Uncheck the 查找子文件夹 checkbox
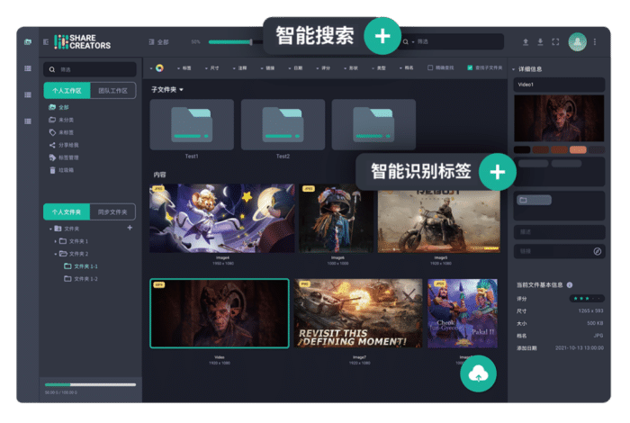Image resolution: width=630 pixels, height=423 pixels. point(470,67)
